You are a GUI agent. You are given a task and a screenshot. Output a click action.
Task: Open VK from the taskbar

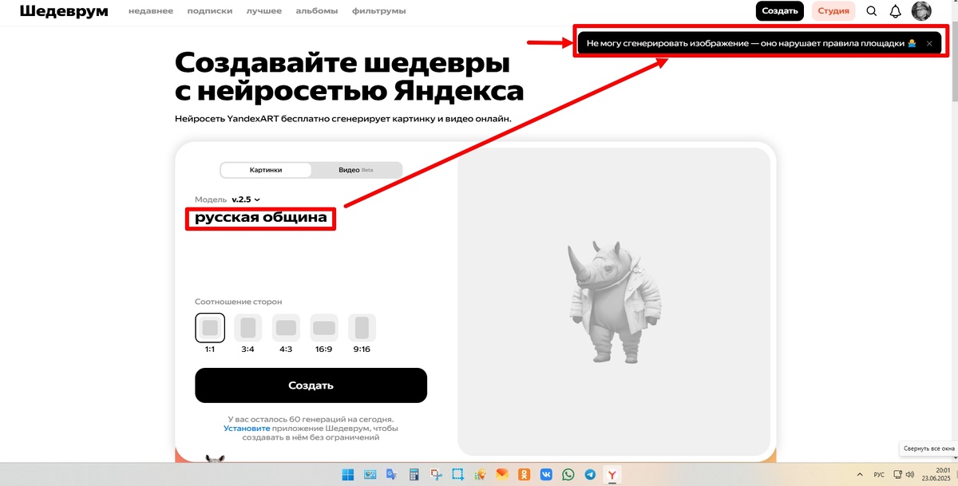(546, 474)
